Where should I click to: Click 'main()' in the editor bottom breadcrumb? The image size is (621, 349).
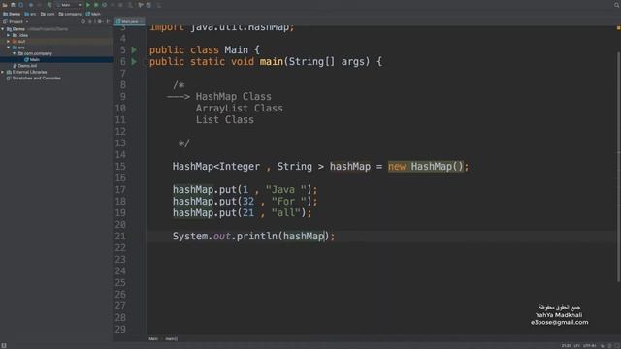point(171,339)
